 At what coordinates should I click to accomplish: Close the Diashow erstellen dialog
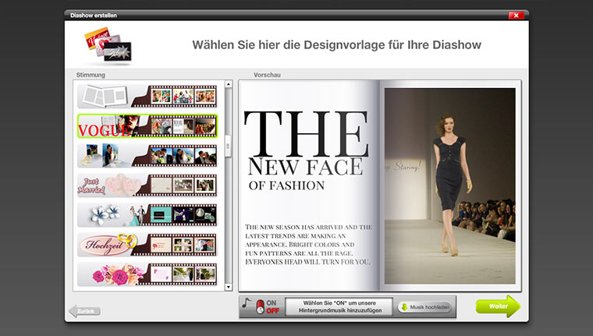(x=516, y=15)
